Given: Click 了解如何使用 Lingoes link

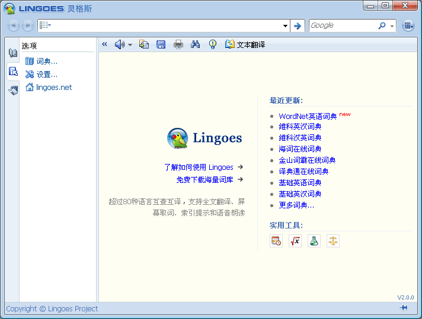Looking at the screenshot, I should click(x=199, y=167).
